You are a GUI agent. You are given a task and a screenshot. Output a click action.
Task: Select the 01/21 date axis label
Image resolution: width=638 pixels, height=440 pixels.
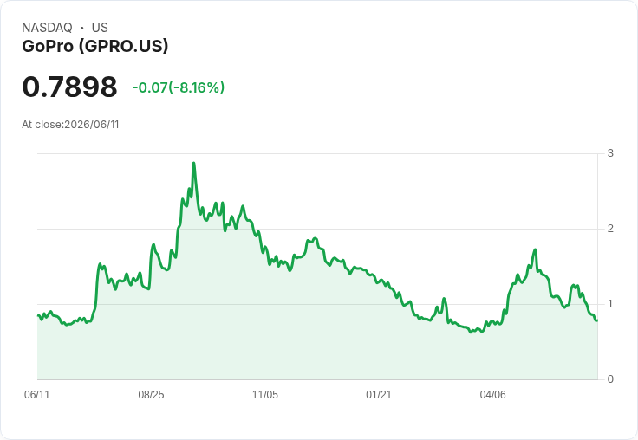(379, 394)
